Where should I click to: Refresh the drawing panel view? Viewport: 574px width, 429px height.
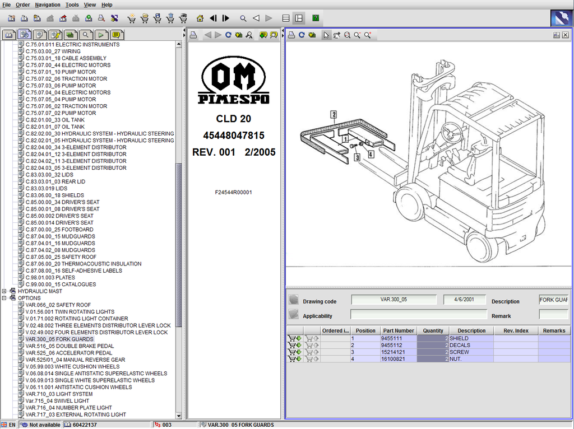point(302,35)
